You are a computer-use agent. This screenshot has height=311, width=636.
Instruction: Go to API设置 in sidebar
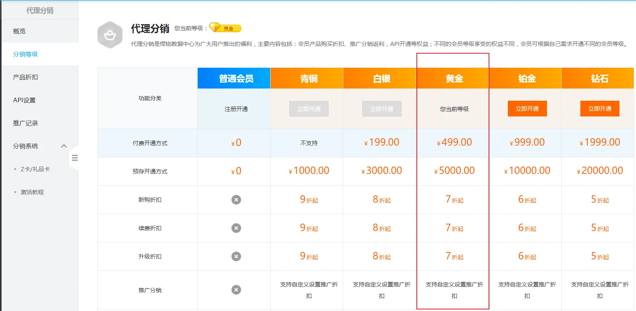[24, 100]
